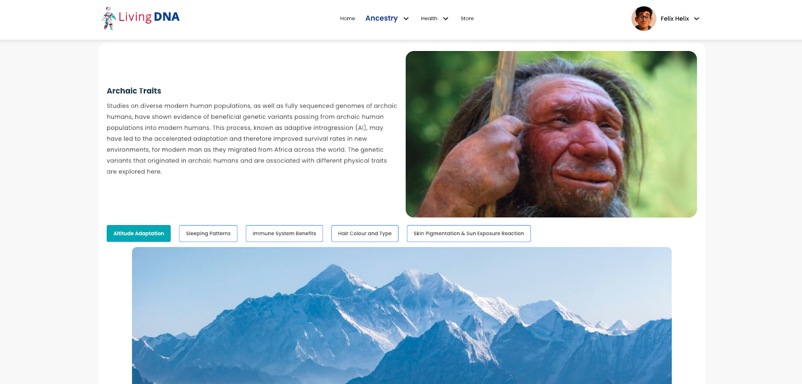Open the Health navigation item
This screenshot has height=384, width=802.
[x=429, y=19]
